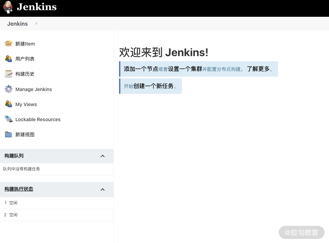Open the Manage Jenkins menu item

(34, 89)
